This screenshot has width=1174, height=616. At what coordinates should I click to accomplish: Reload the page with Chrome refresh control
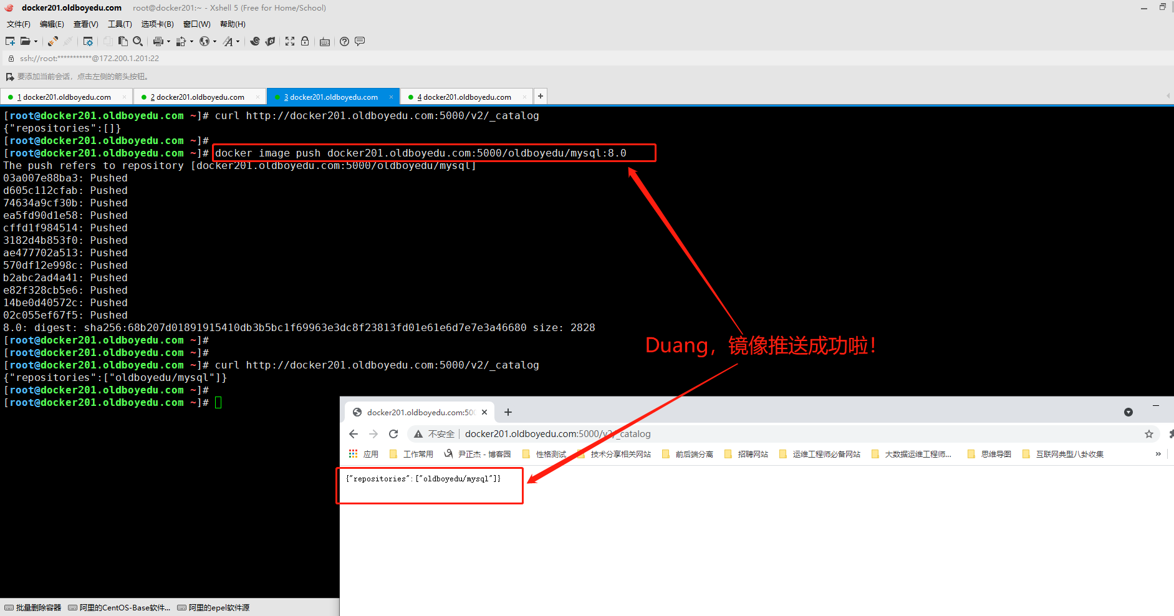[x=393, y=433]
